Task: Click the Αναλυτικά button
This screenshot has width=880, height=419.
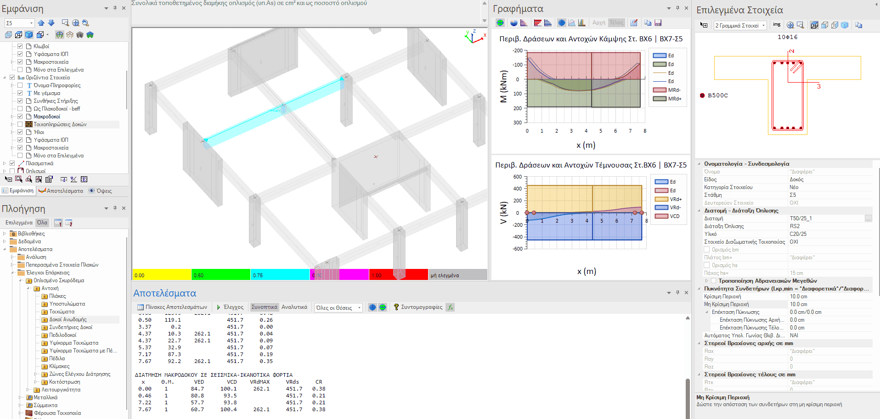Action: coord(294,307)
